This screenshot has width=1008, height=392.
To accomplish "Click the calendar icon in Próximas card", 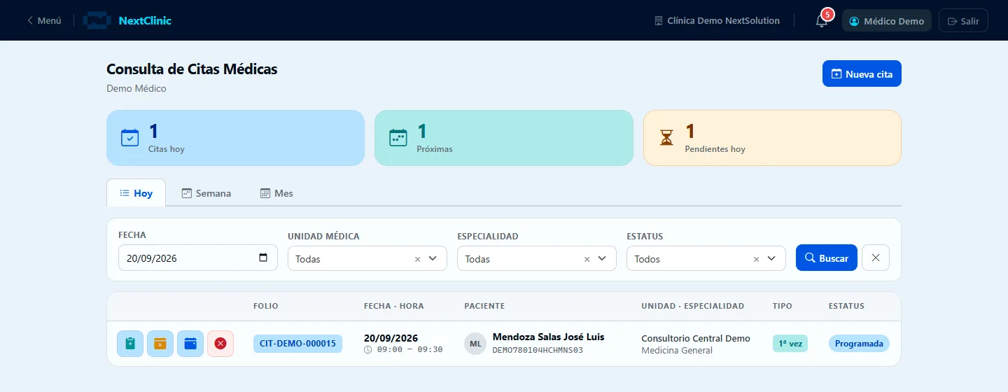I will (x=398, y=138).
